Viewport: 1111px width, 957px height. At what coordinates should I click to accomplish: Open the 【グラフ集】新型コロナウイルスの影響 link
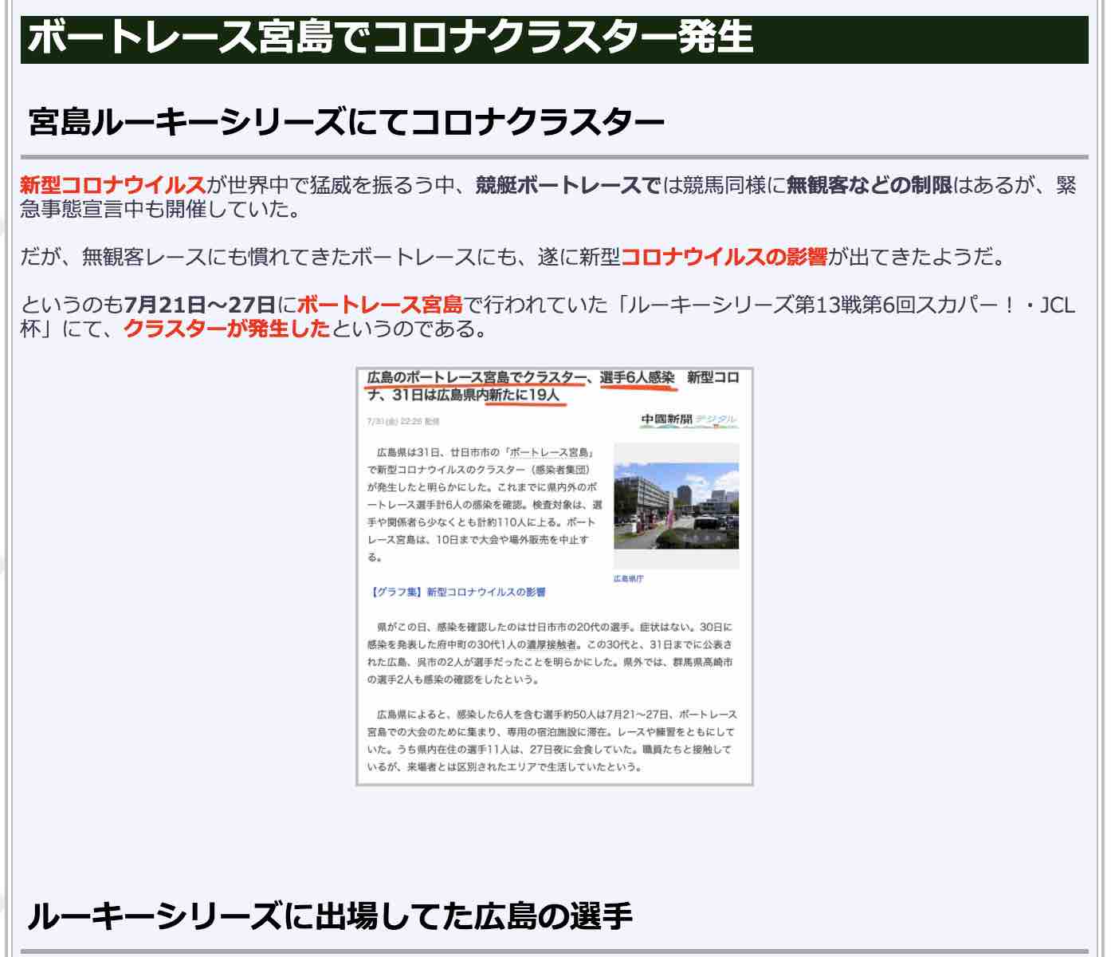461,590
